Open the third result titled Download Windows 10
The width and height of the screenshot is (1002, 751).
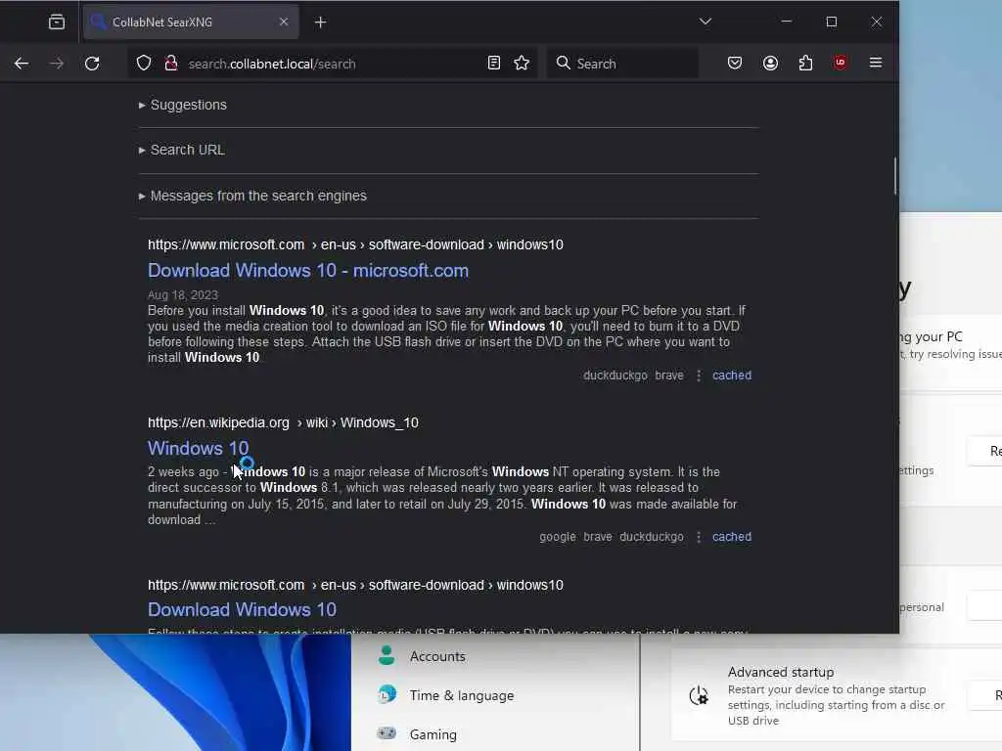point(243,610)
